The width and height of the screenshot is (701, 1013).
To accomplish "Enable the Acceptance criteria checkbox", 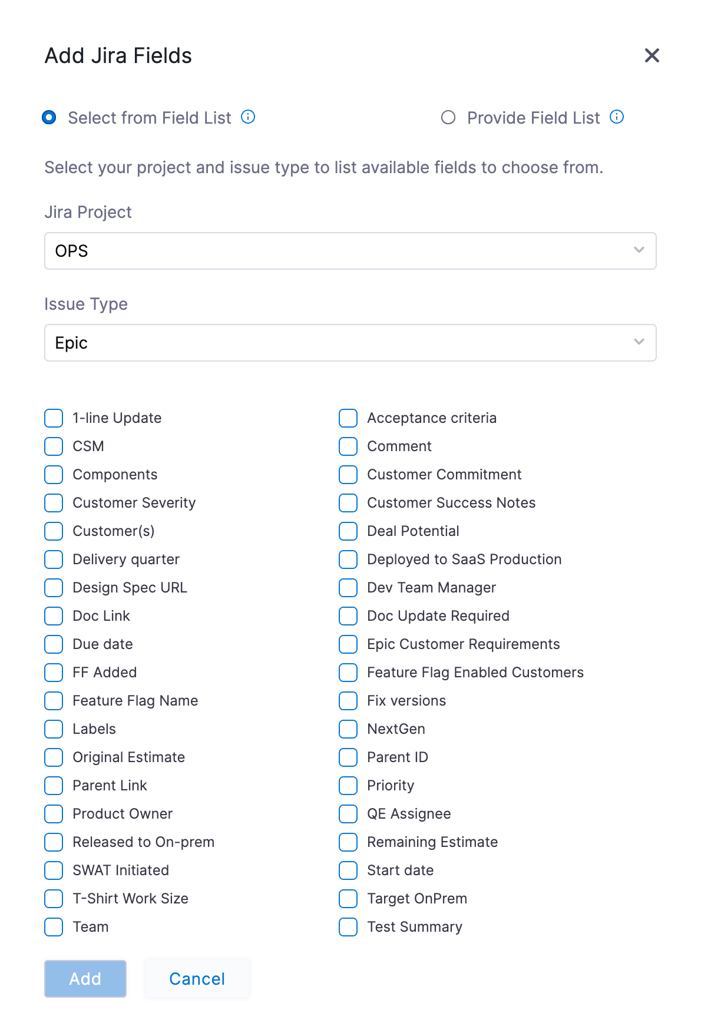I will [x=348, y=418].
